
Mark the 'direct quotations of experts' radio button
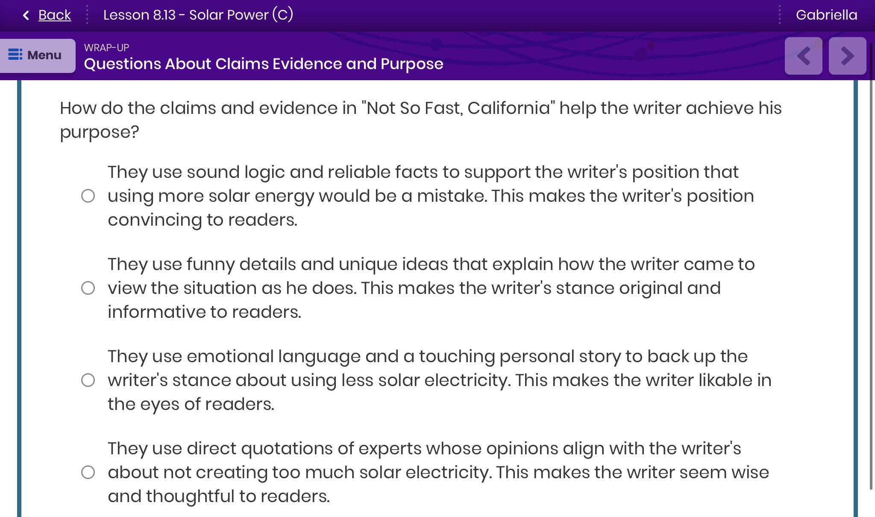(x=88, y=473)
